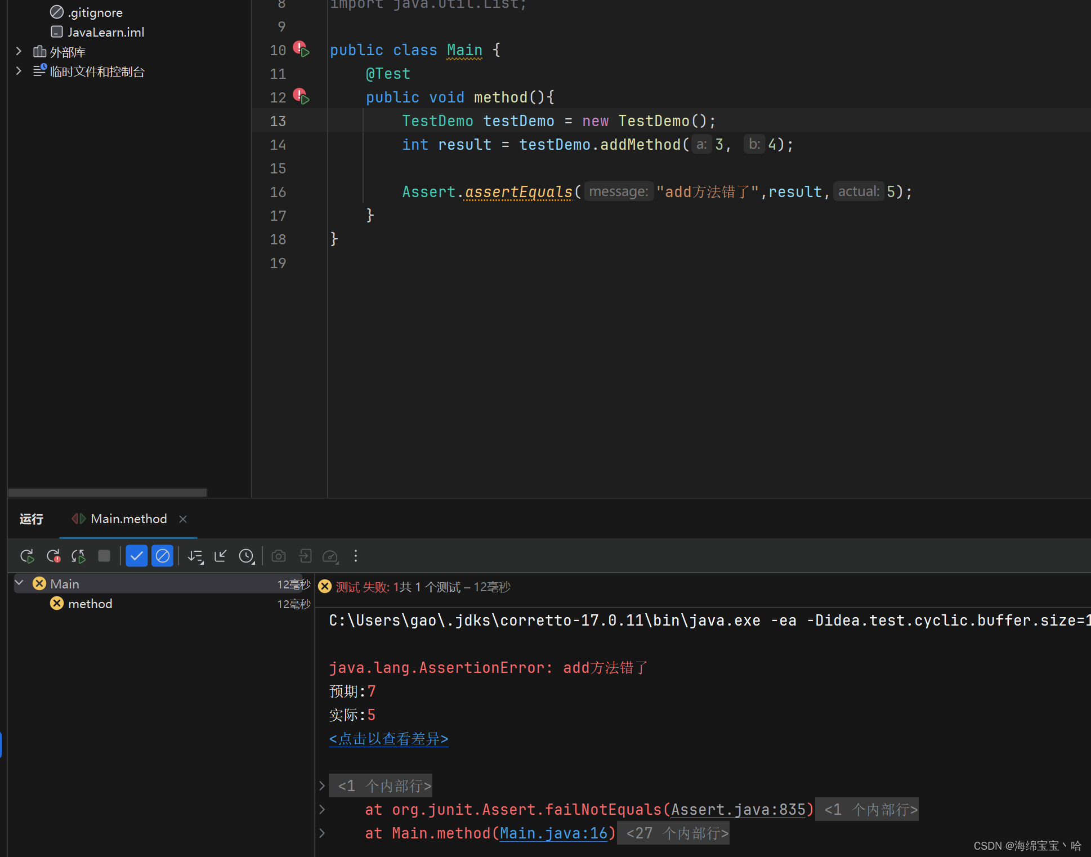Screen dimensions: 1091x857
Task: Click the export test results icon
Action: point(305,556)
